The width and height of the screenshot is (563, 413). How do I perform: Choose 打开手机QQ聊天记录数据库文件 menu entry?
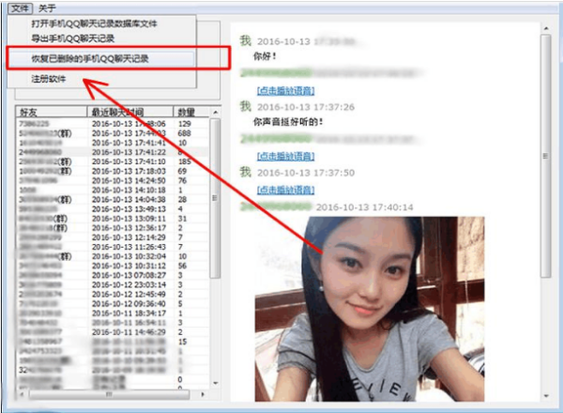(94, 23)
